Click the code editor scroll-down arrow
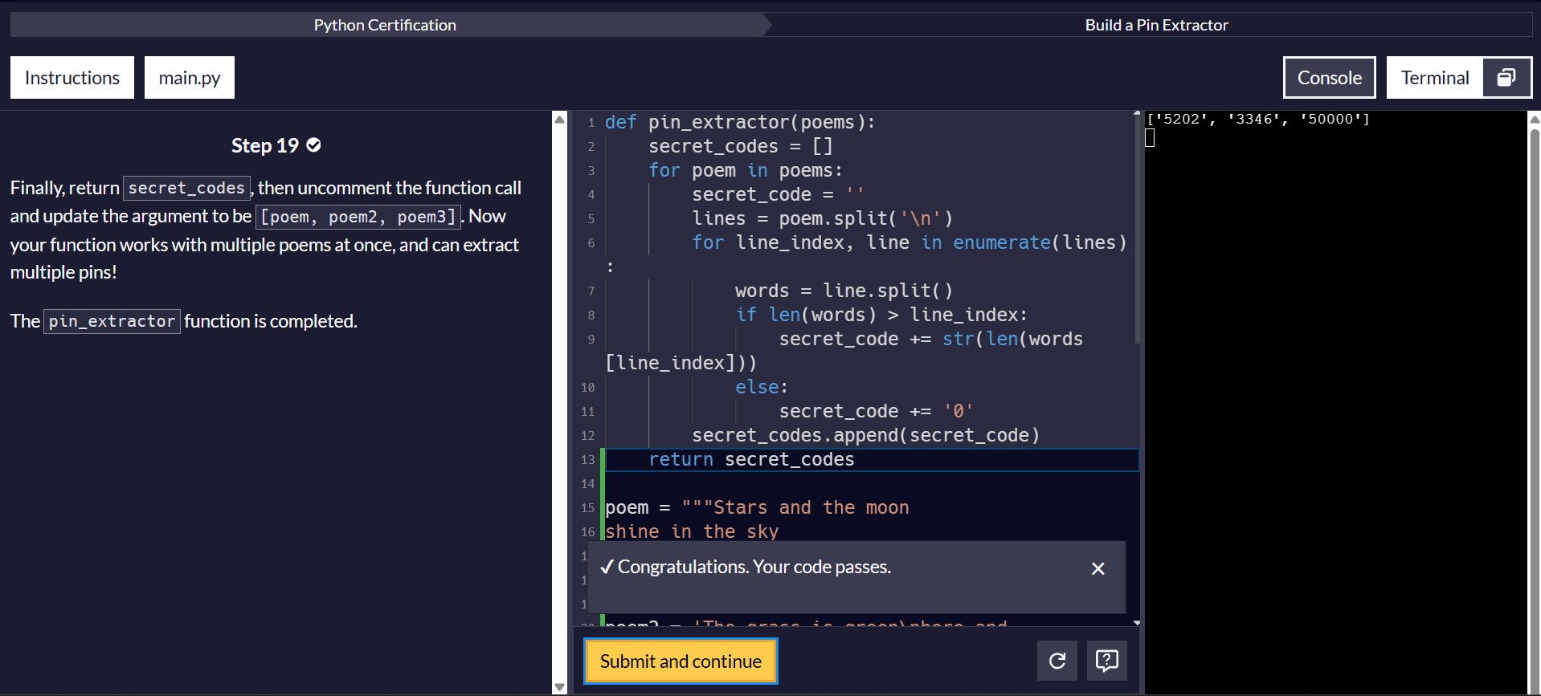 (x=1136, y=623)
